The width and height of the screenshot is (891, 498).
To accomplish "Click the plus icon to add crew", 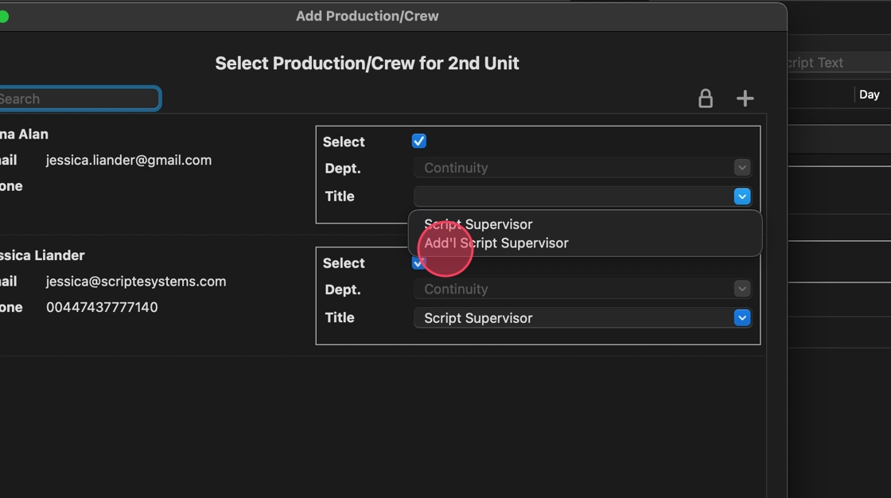I will pyautogui.click(x=745, y=99).
